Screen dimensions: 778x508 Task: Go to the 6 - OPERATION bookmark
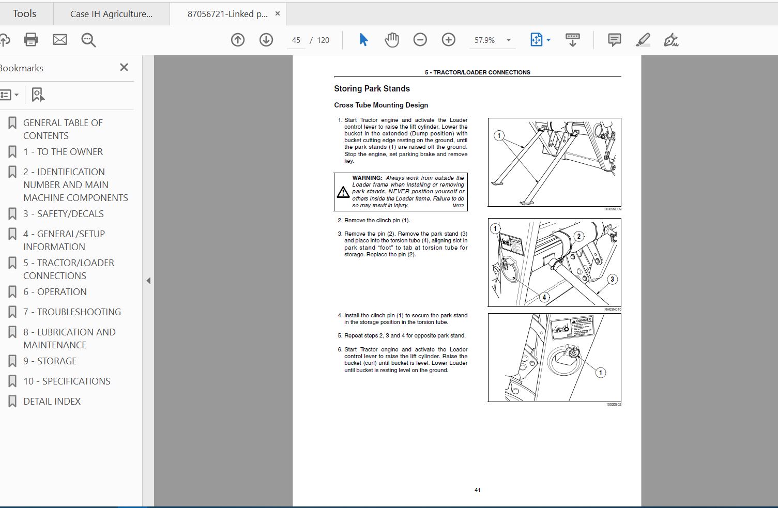[55, 291]
